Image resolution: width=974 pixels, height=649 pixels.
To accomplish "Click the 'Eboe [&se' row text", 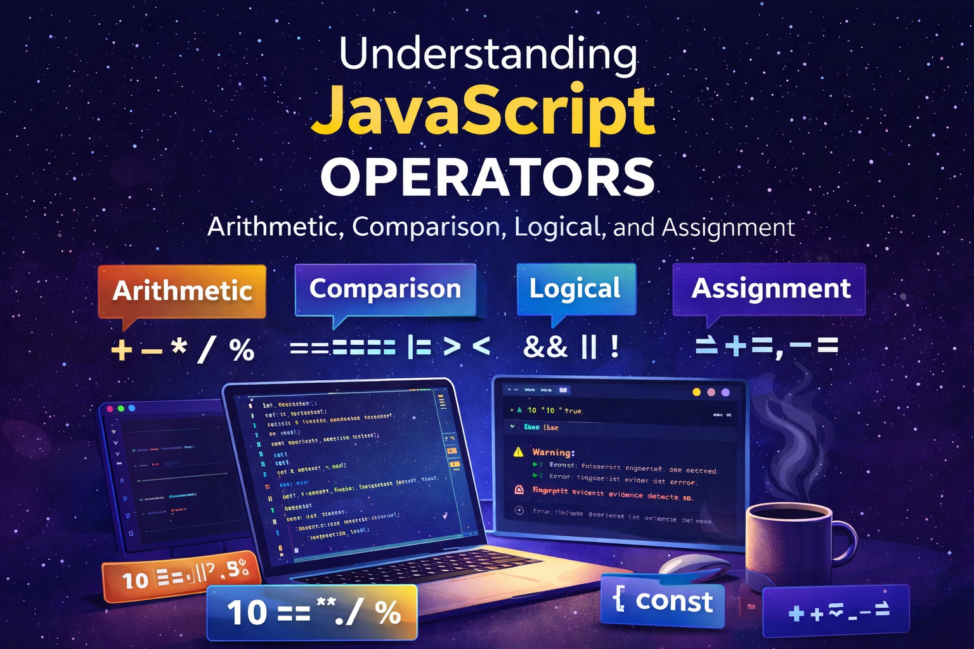I will coord(542,427).
